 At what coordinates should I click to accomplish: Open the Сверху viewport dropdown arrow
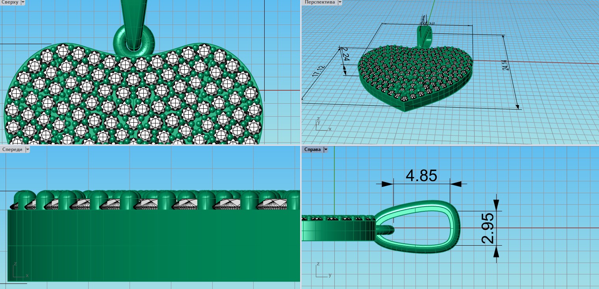pyautogui.click(x=22, y=2)
